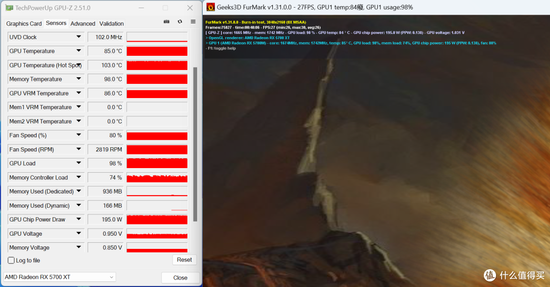
Task: Go to the Validation tab
Action: pyautogui.click(x=112, y=24)
